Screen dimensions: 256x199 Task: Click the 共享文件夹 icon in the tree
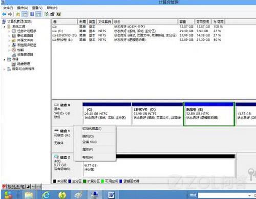click(14, 40)
